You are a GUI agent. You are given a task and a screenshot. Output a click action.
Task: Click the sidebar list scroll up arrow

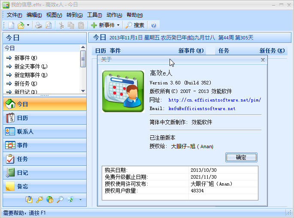(x=83, y=47)
